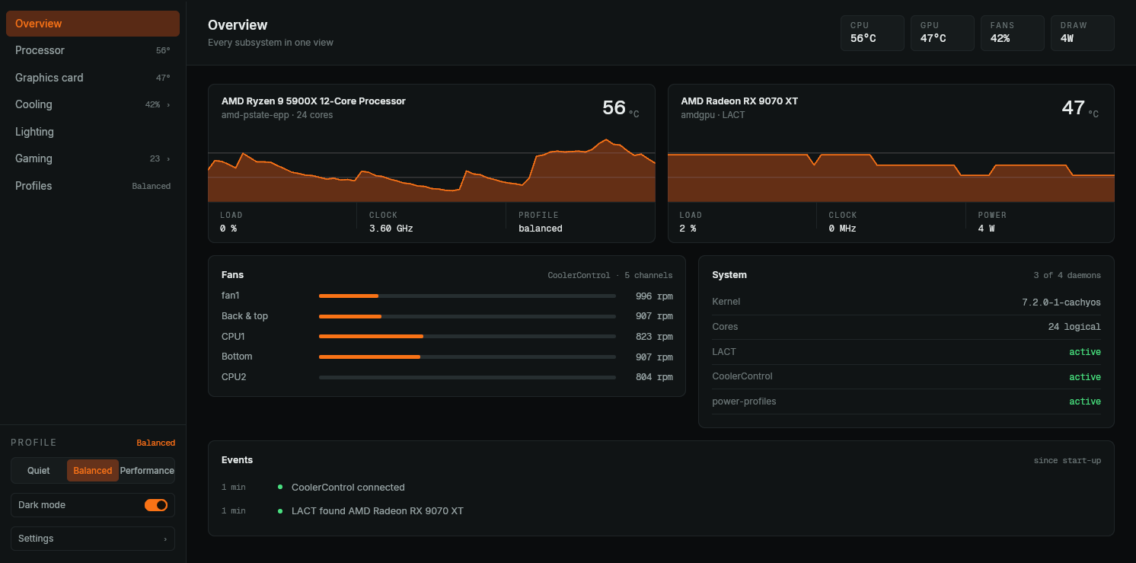Click the kernel version 7.2.0-1-cachyos
The height and width of the screenshot is (563, 1136).
tap(1061, 302)
